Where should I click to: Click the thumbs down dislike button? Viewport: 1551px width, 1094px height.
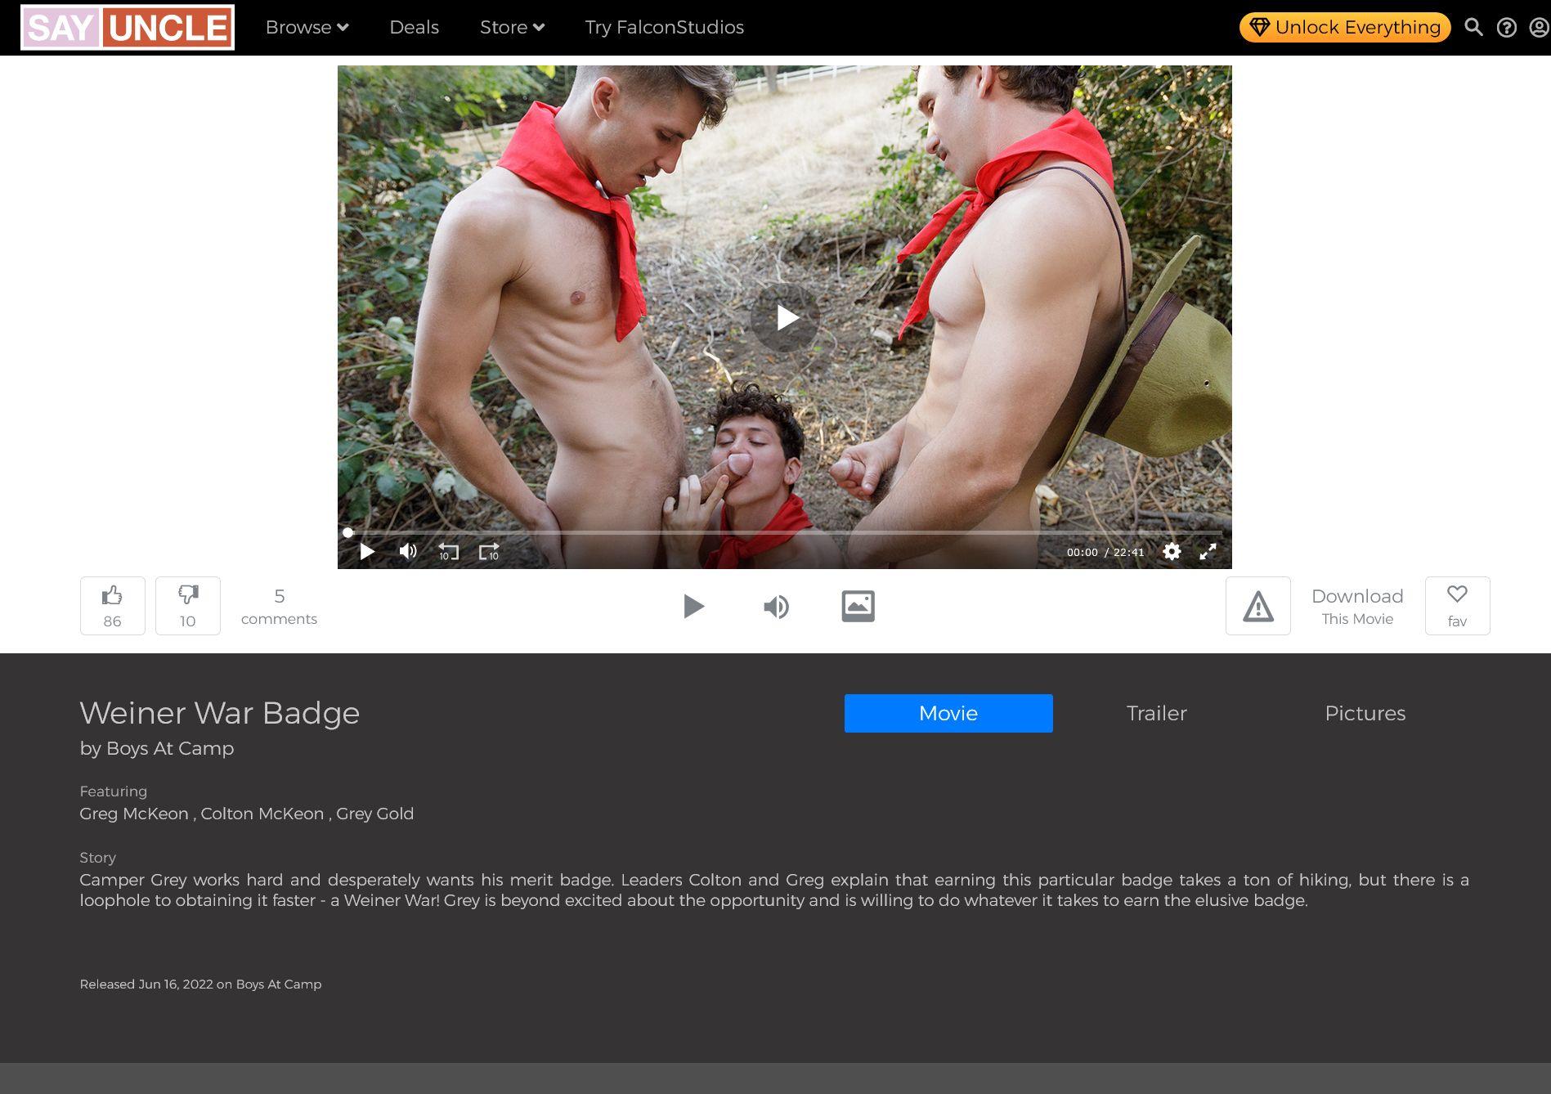pyautogui.click(x=188, y=605)
